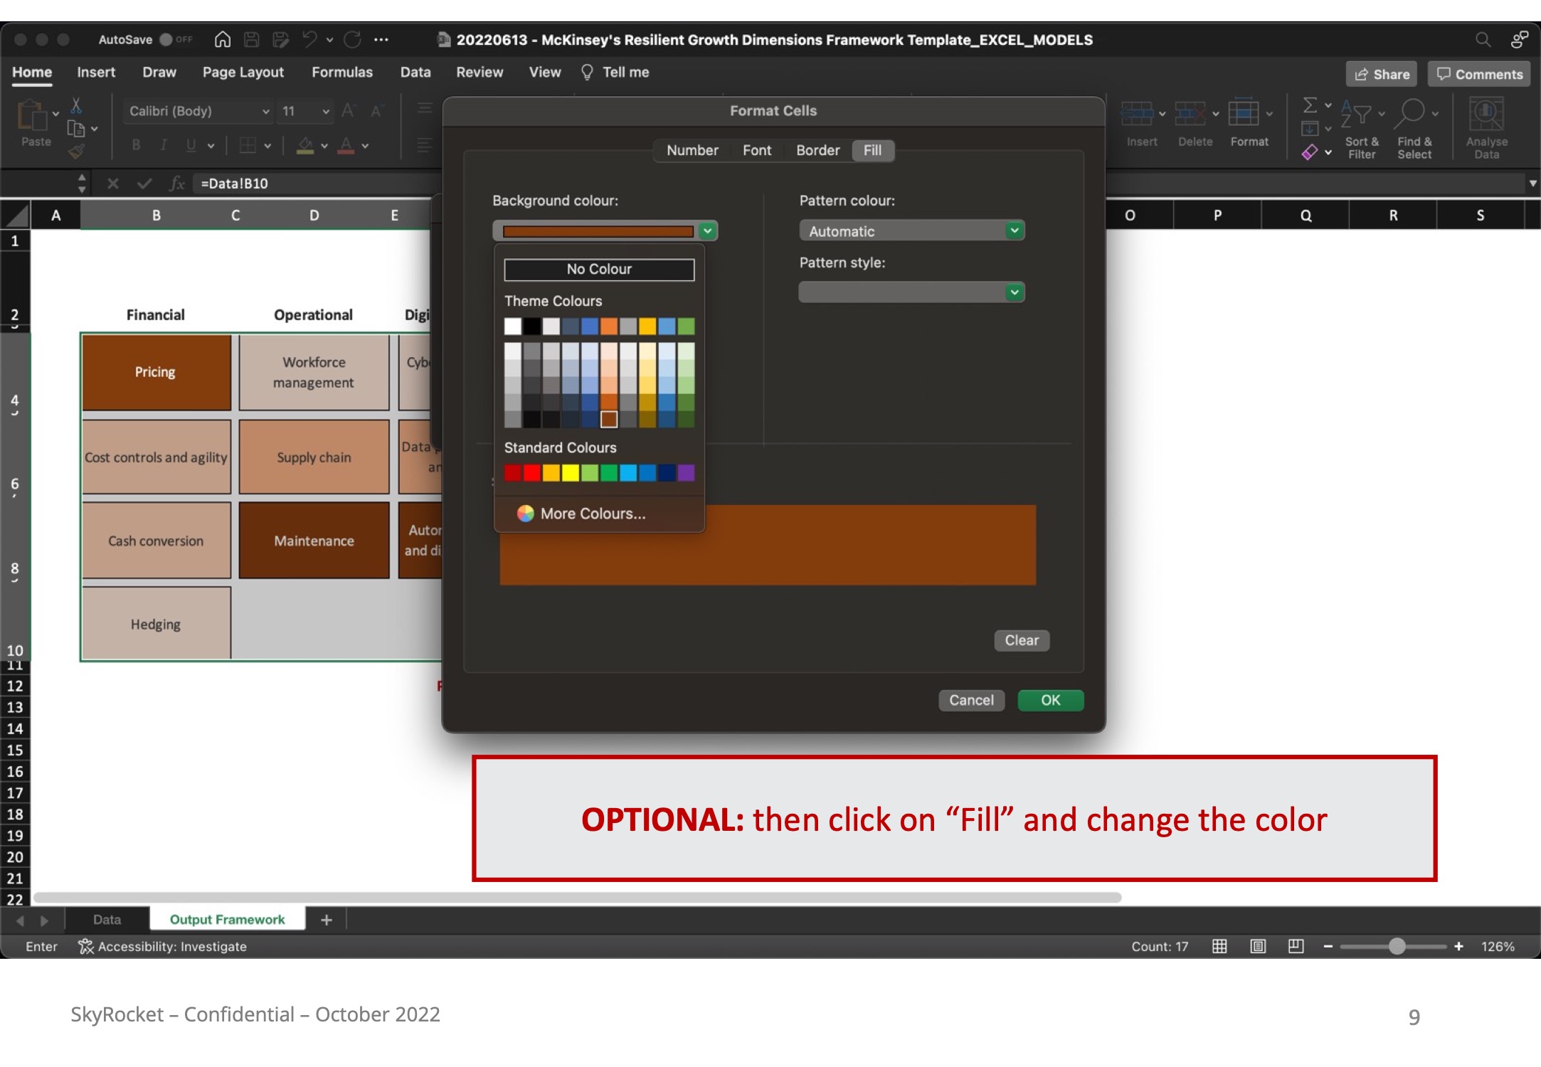Switch to Page Break Preview view icon
Screen dimensions: 1541x1067
click(x=1296, y=946)
